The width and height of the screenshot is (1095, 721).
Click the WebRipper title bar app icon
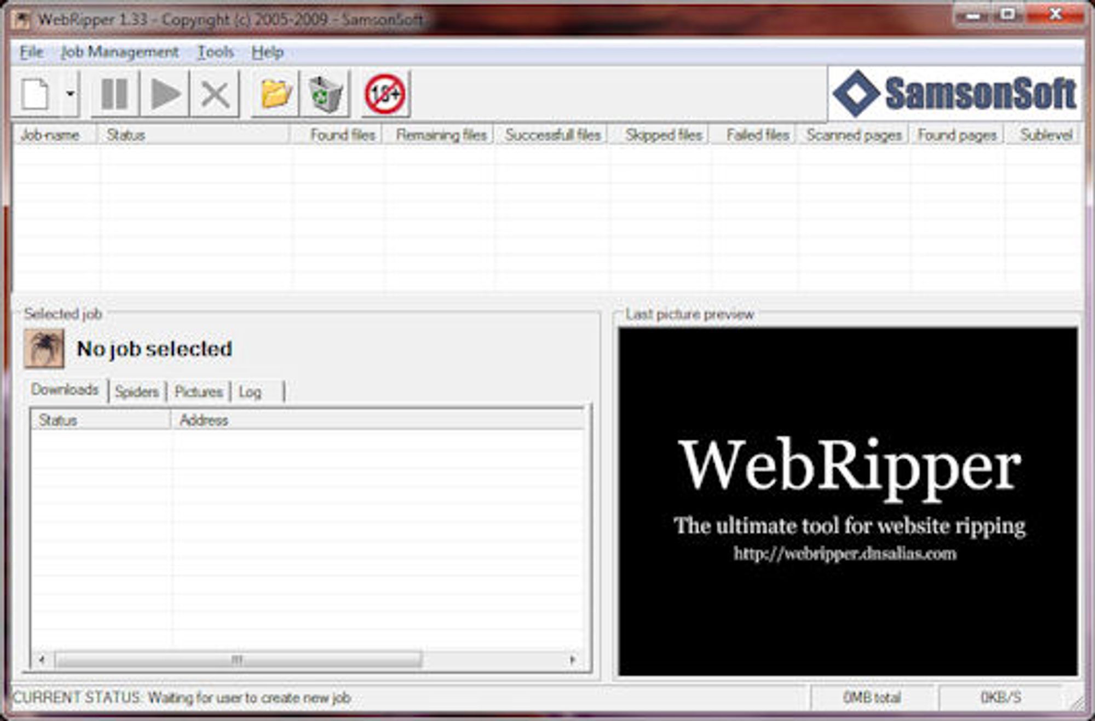(x=21, y=20)
